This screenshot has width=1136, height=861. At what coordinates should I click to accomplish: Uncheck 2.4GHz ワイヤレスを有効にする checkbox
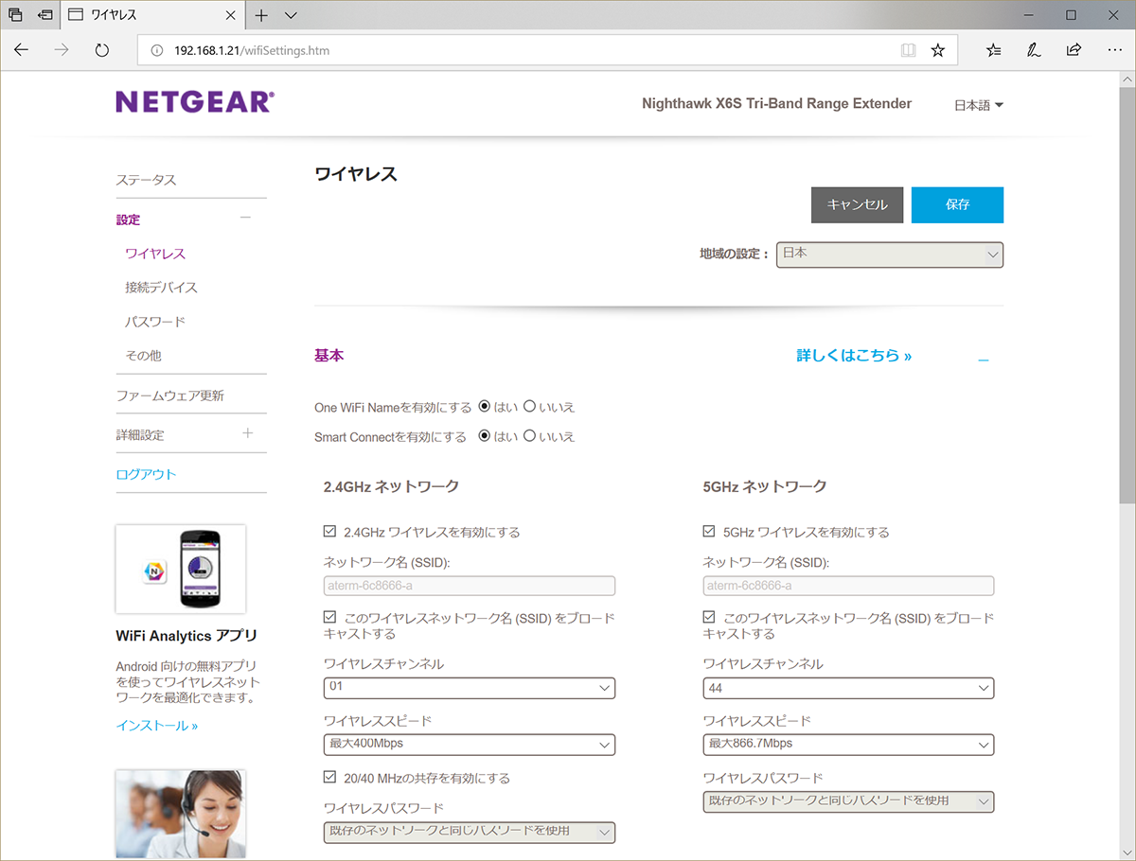point(330,532)
